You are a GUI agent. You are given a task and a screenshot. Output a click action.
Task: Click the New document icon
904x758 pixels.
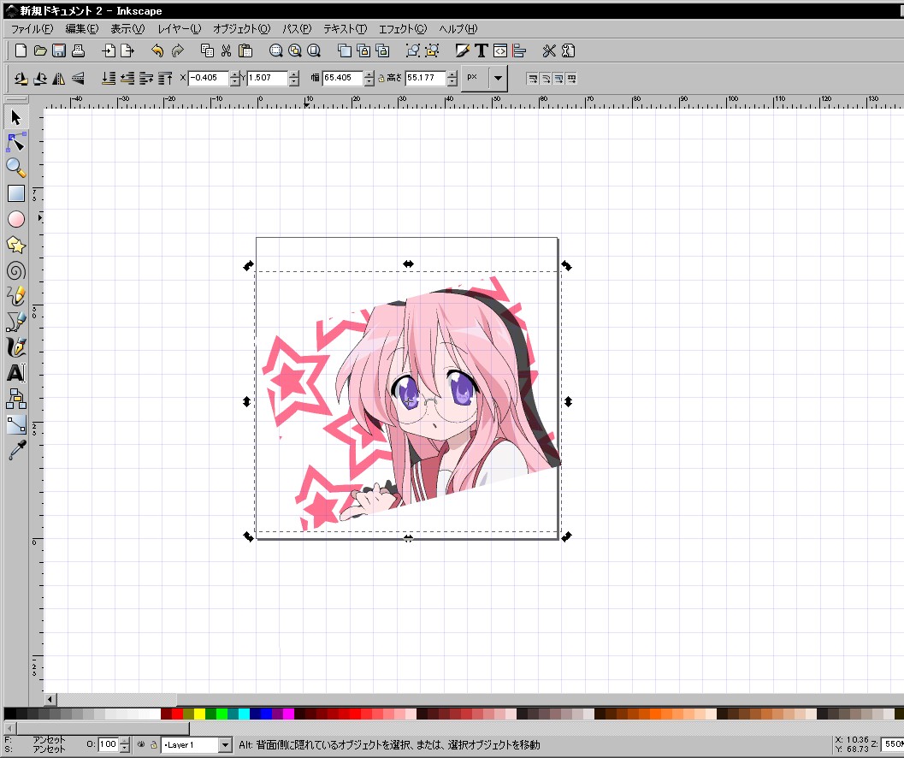(x=21, y=50)
